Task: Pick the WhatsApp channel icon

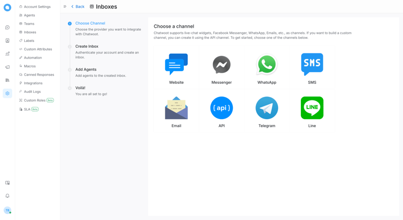Action: (266, 65)
